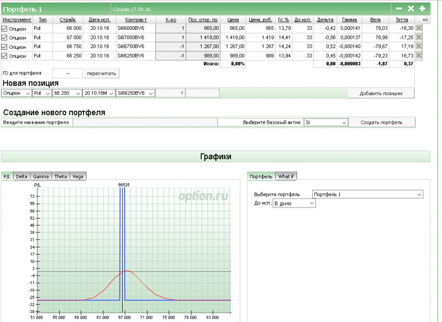Switch to the Gamma chart tab
The width and height of the screenshot is (442, 322).
point(40,176)
